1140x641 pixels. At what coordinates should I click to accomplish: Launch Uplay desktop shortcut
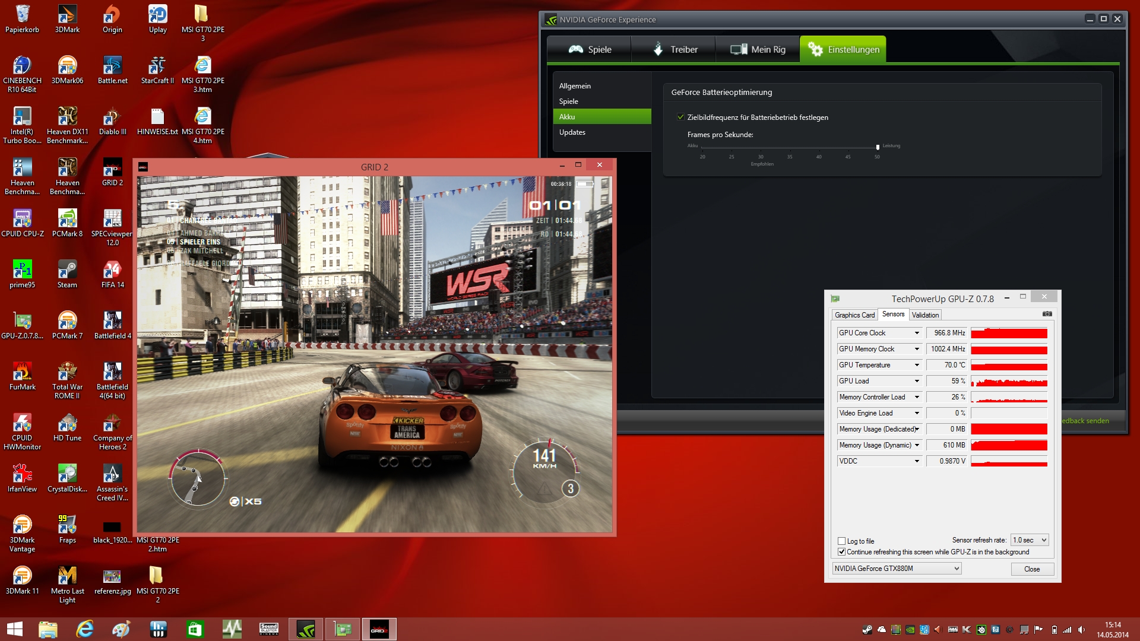point(157,18)
